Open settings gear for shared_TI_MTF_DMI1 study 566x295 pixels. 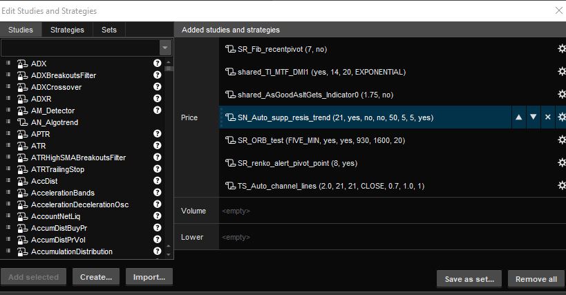tap(561, 72)
